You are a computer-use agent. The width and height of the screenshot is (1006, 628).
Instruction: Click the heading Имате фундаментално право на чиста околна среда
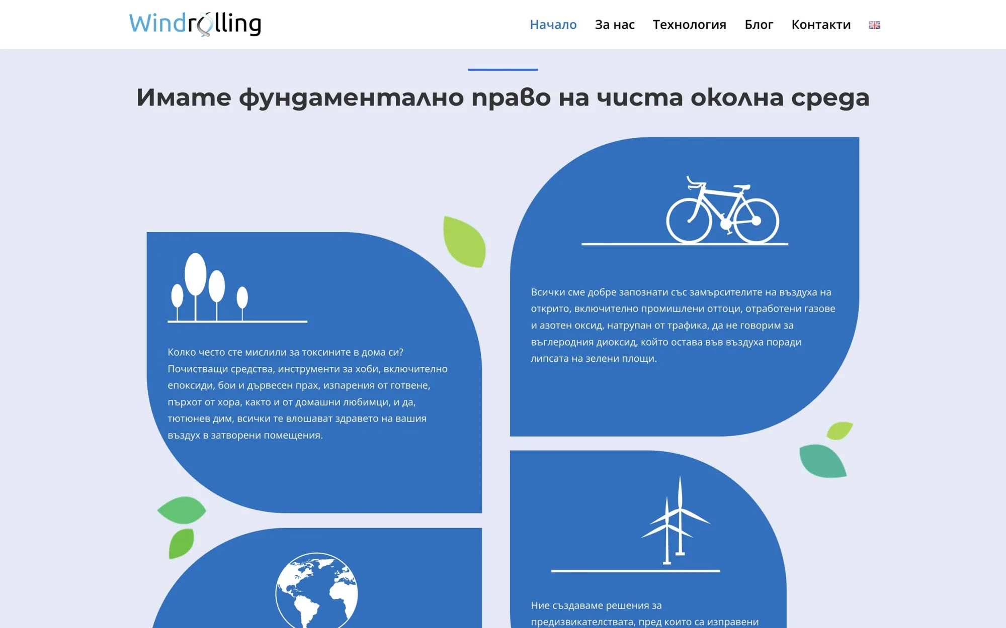503,97
